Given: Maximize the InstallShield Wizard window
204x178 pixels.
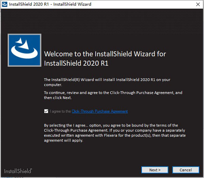Looking at the screenshot, I should coord(182,4).
